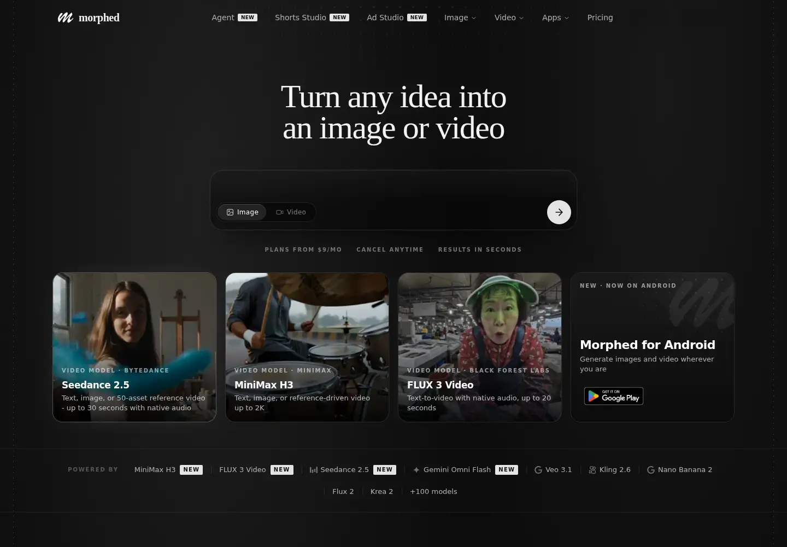Click the 'POWERED BY' label
The height and width of the screenshot is (547, 787).
click(x=93, y=470)
